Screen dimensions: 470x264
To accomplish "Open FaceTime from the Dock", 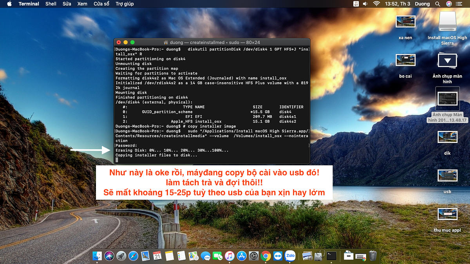I will tap(217, 256).
